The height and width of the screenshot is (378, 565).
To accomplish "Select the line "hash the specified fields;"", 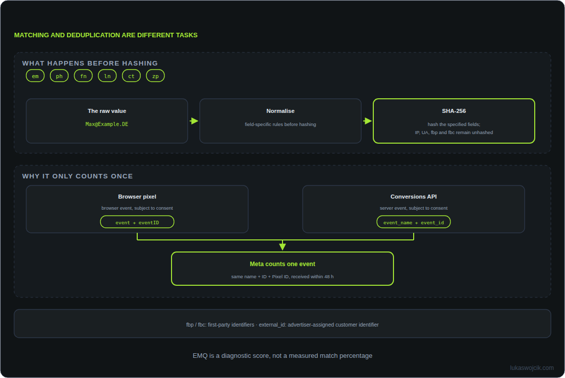I will pyautogui.click(x=454, y=124).
